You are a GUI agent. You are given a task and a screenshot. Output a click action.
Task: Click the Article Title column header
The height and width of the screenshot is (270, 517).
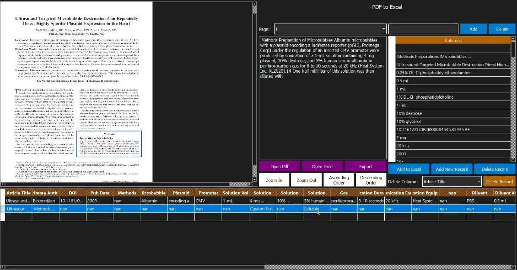coord(18,193)
